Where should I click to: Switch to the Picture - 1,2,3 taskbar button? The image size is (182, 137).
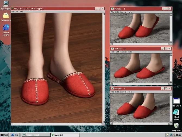coord(36,135)
